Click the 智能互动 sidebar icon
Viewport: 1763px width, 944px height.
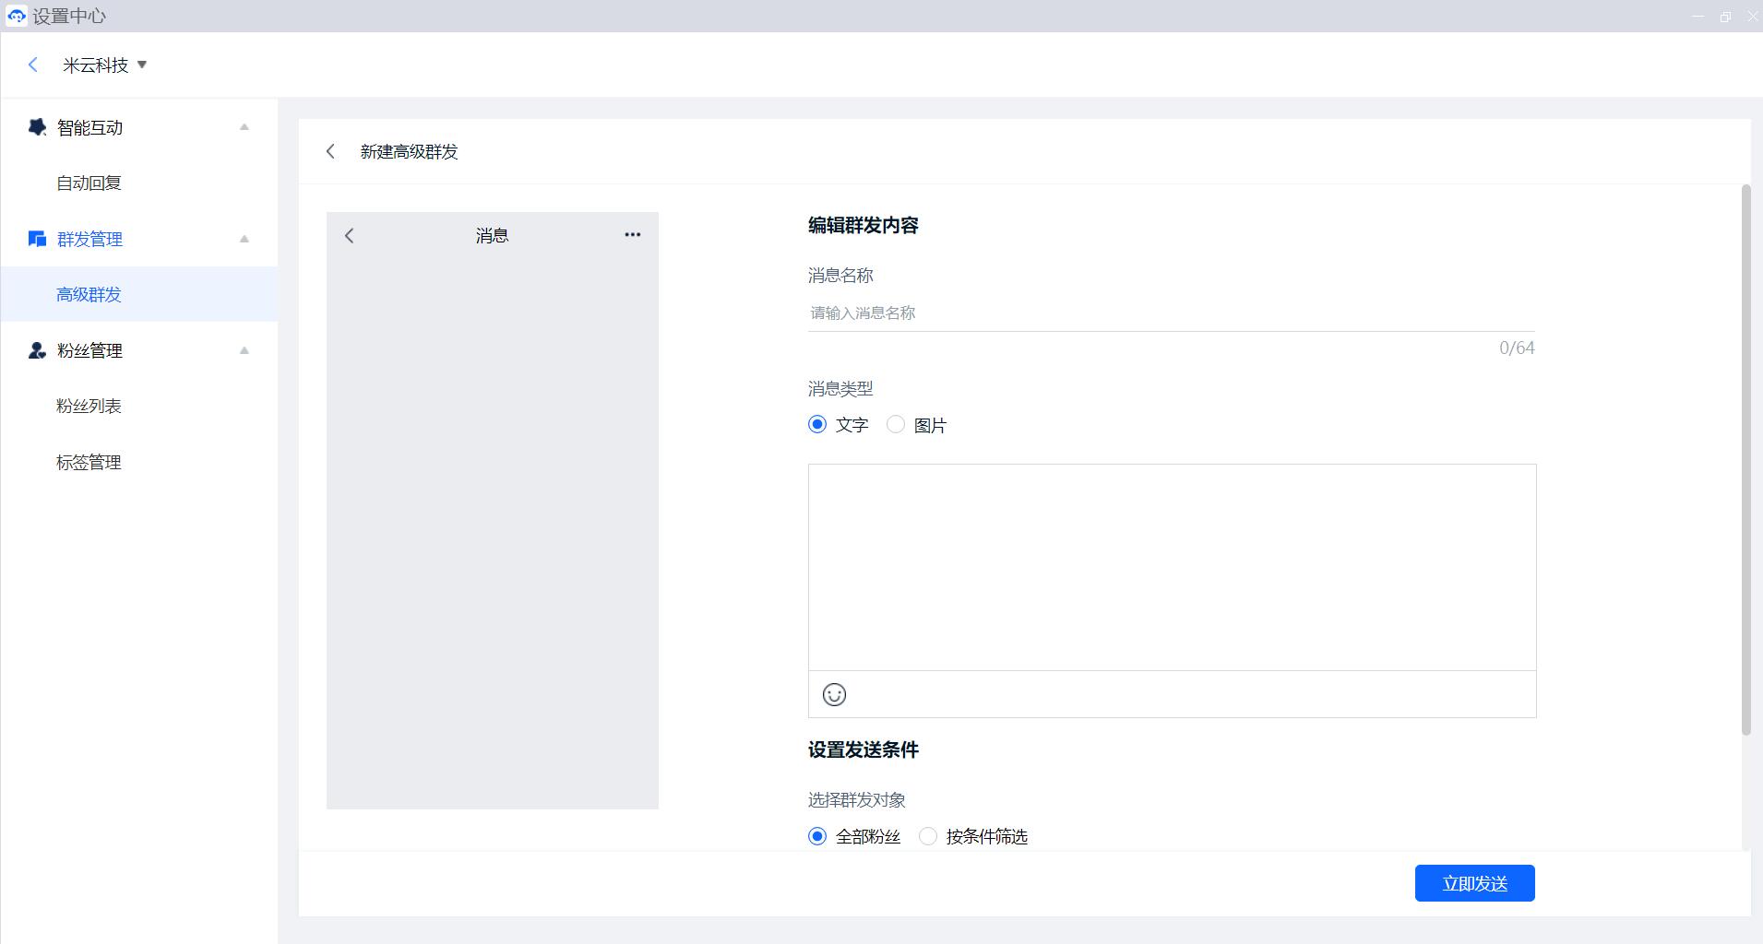(x=37, y=127)
